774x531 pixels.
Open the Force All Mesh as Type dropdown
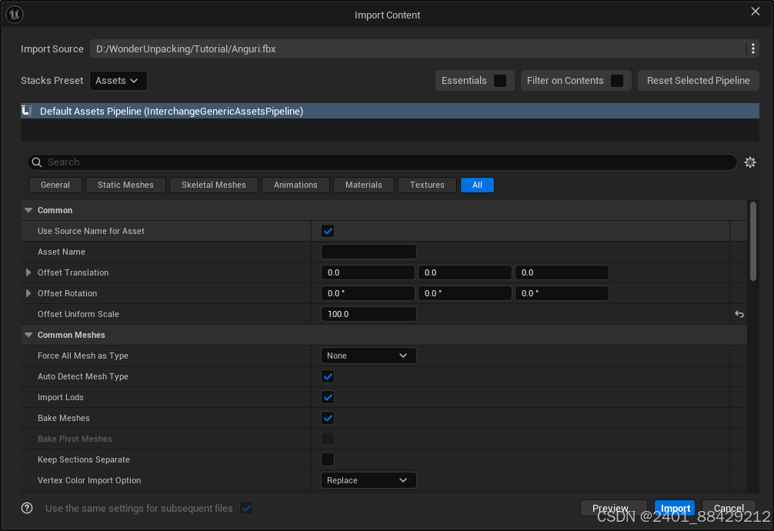click(x=369, y=356)
